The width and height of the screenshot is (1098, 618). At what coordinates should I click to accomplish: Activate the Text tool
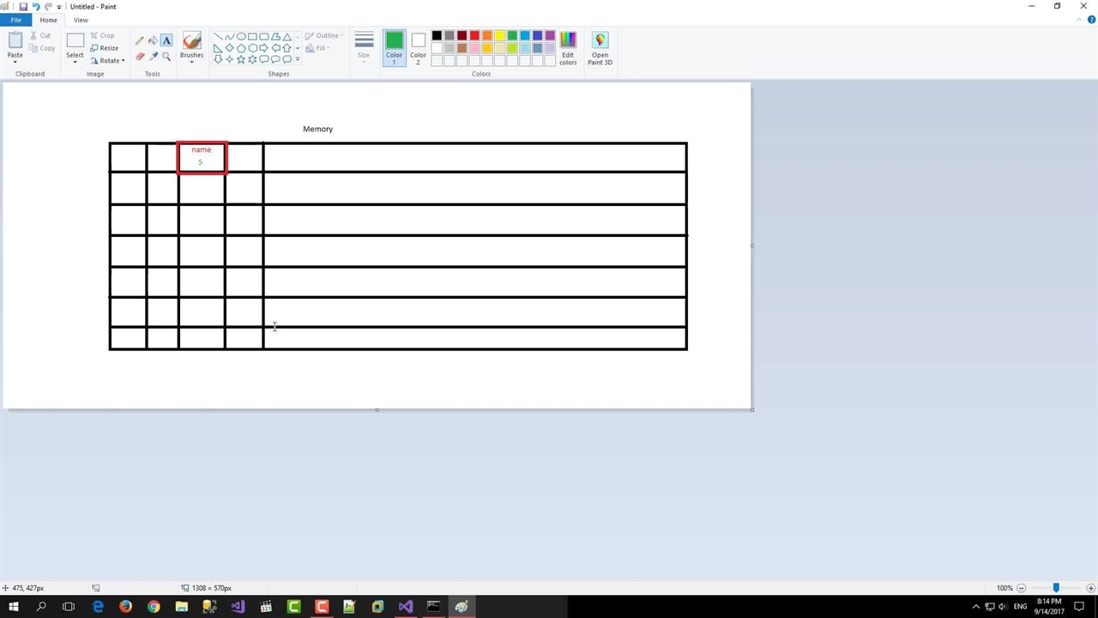(166, 40)
